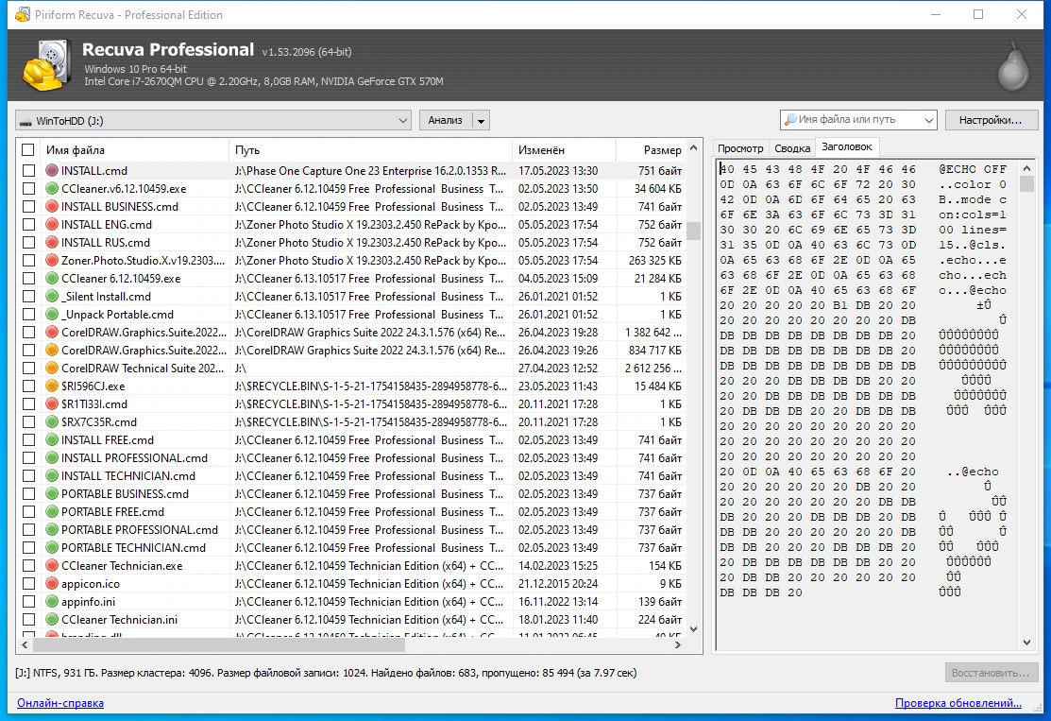
Task: Click green status dot beside CCleaner.v6.12.10459.exe
Action: pyautogui.click(x=52, y=188)
